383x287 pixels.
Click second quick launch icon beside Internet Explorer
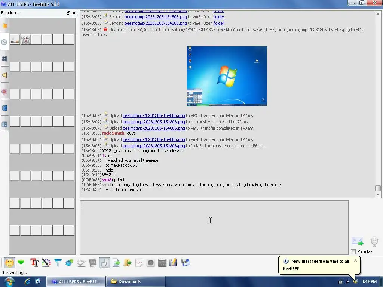38,281
